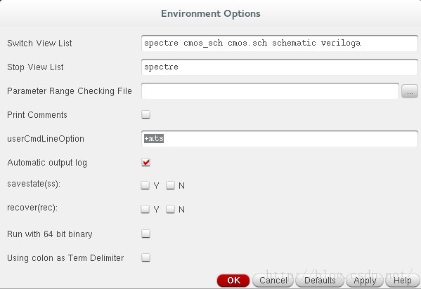Check N for savestate(ss)
This screenshot has width=421, height=289.
point(171,185)
